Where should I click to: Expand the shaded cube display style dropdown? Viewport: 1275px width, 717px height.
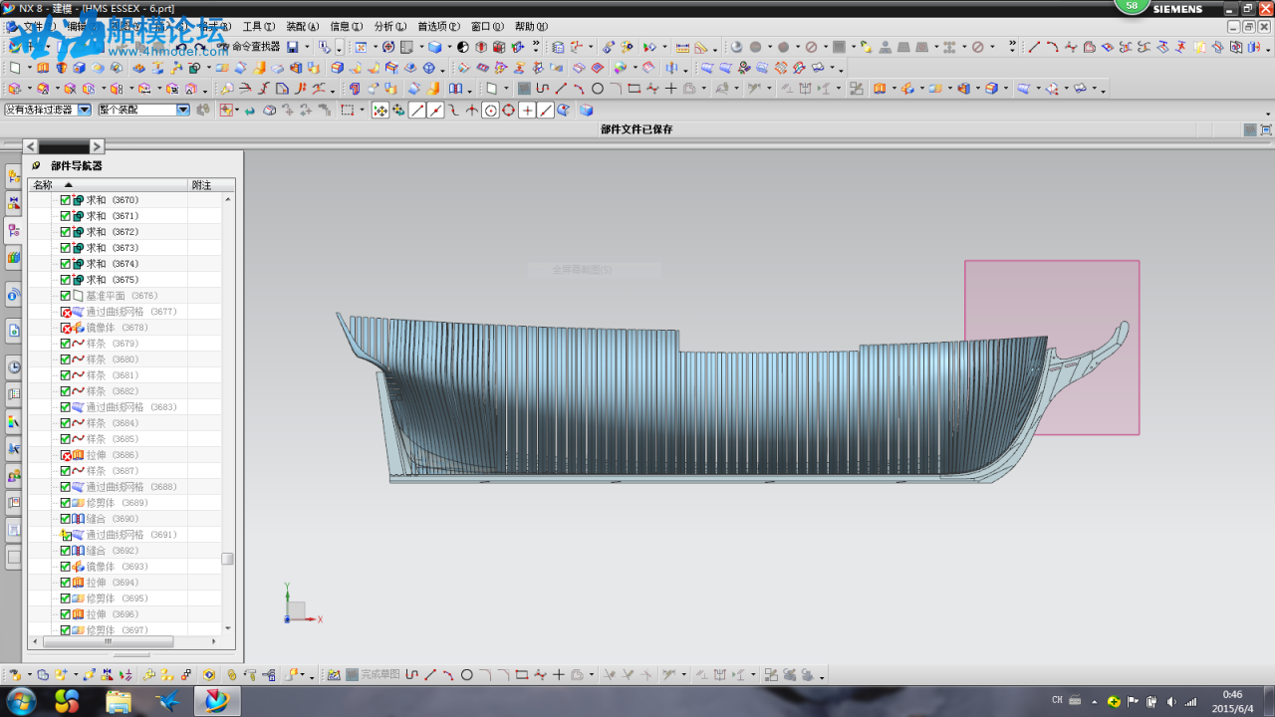tap(449, 47)
